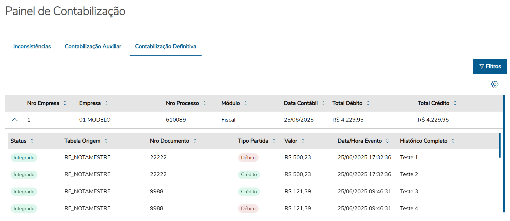Click the Integrado status of Teste 3
Image resolution: width=510 pixels, height=221 pixels.
(x=24, y=192)
